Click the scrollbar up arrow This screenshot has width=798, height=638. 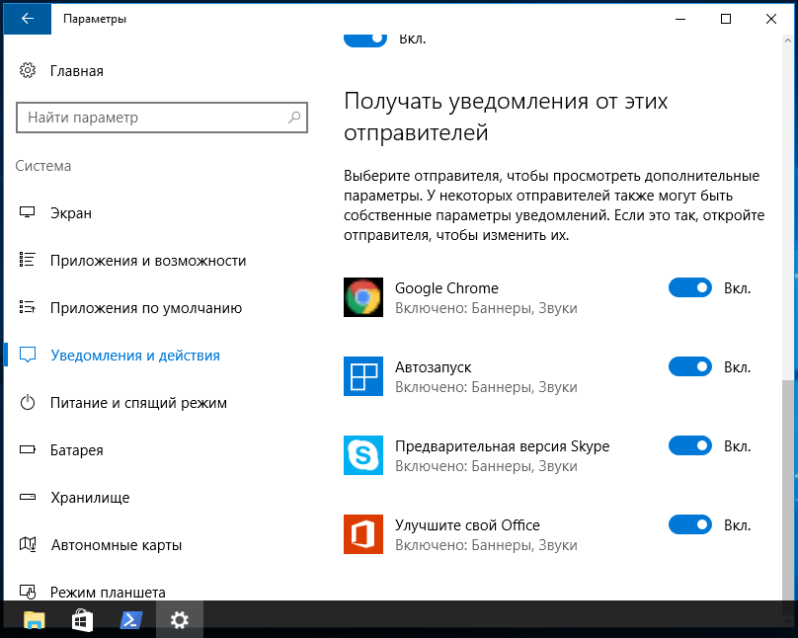pyautogui.click(x=788, y=40)
